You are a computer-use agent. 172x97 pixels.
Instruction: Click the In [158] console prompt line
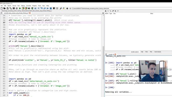tap(110, 87)
